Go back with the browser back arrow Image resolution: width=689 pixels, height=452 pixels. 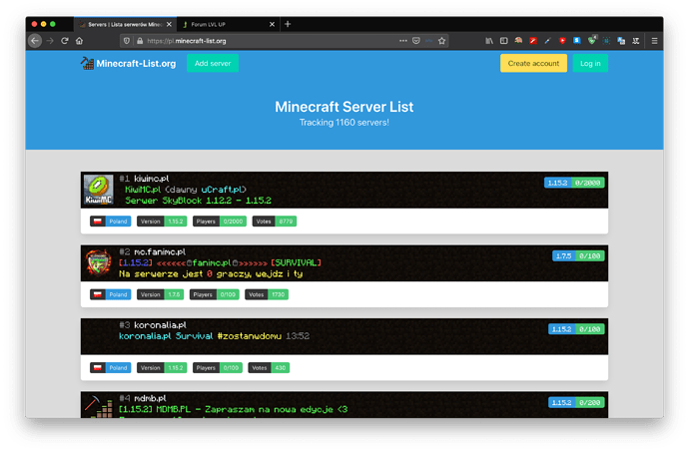coord(35,41)
